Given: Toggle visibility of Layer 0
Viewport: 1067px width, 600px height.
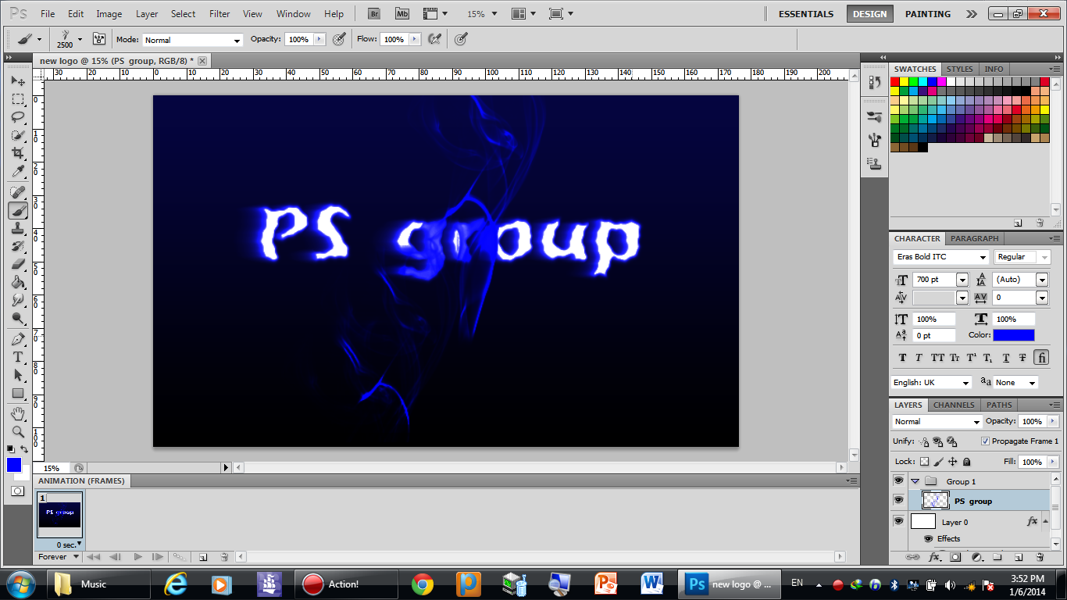Looking at the screenshot, I should [898, 521].
